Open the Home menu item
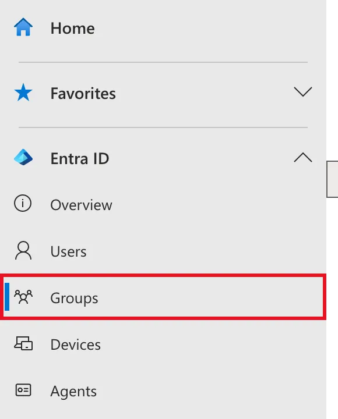The height and width of the screenshot is (419, 338). [x=72, y=29]
